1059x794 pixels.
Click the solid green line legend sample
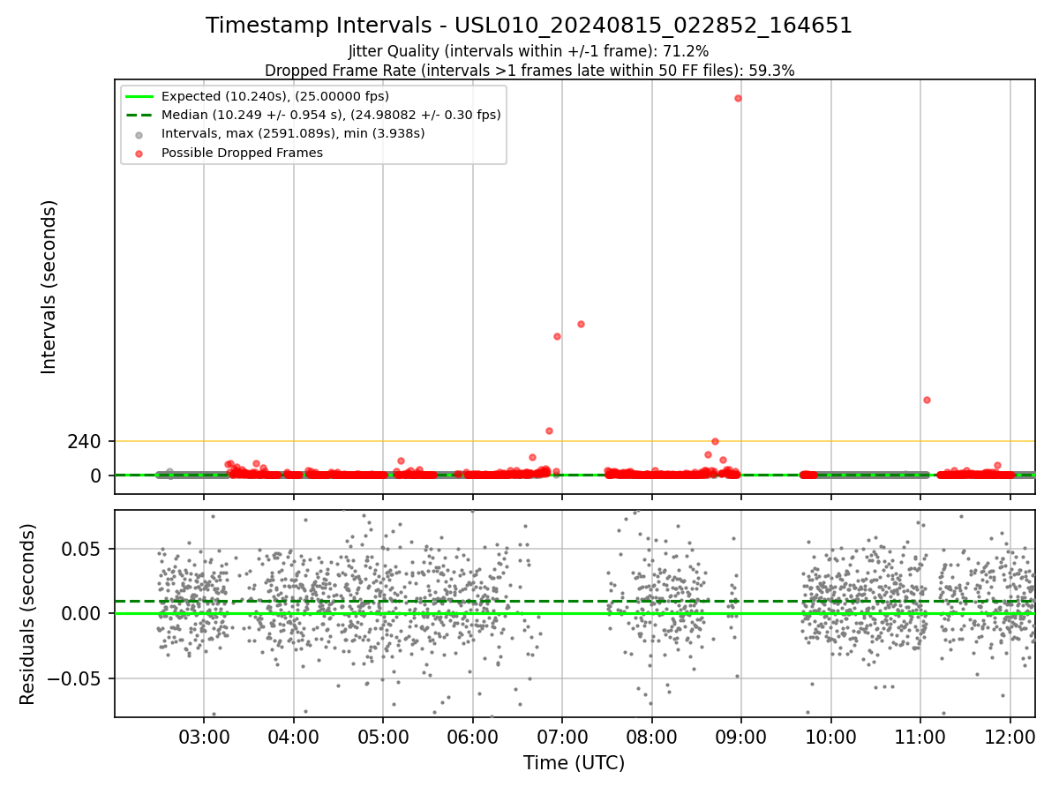pos(139,96)
